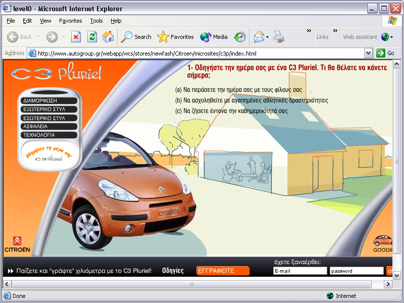Click the Internet zone globe icon
Viewport: 404px width, 303px height.
pos(330,296)
